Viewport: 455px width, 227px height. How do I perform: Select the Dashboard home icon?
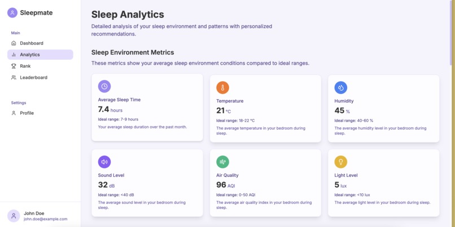pos(14,43)
